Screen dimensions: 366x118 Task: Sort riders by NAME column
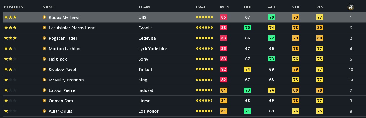tap(48, 7)
